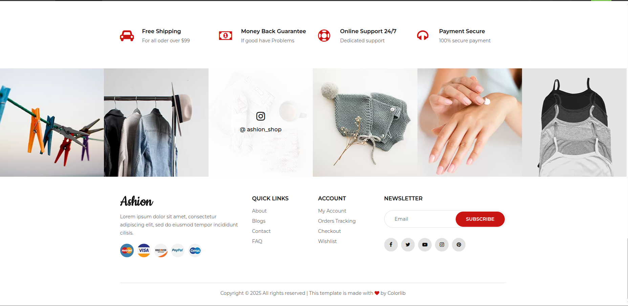Click the MasterCard payment icon

(127, 250)
